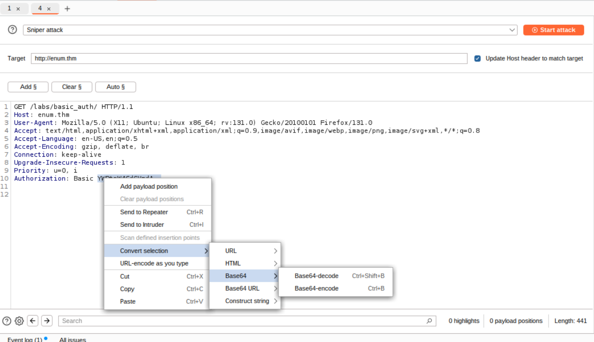The width and height of the screenshot is (594, 342).
Task: Click Send to Repeater menu entry
Action: [144, 212]
